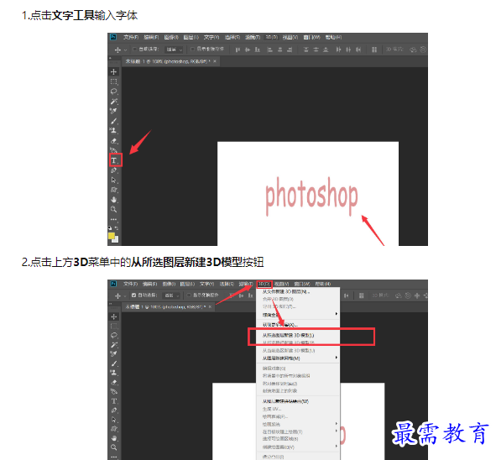Select the Brush tool in the first screenshot
Image resolution: width=496 pixels, height=460 pixels.
[x=114, y=121]
